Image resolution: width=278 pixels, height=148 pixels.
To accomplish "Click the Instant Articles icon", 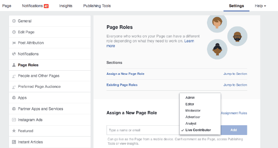I will 14,142.
